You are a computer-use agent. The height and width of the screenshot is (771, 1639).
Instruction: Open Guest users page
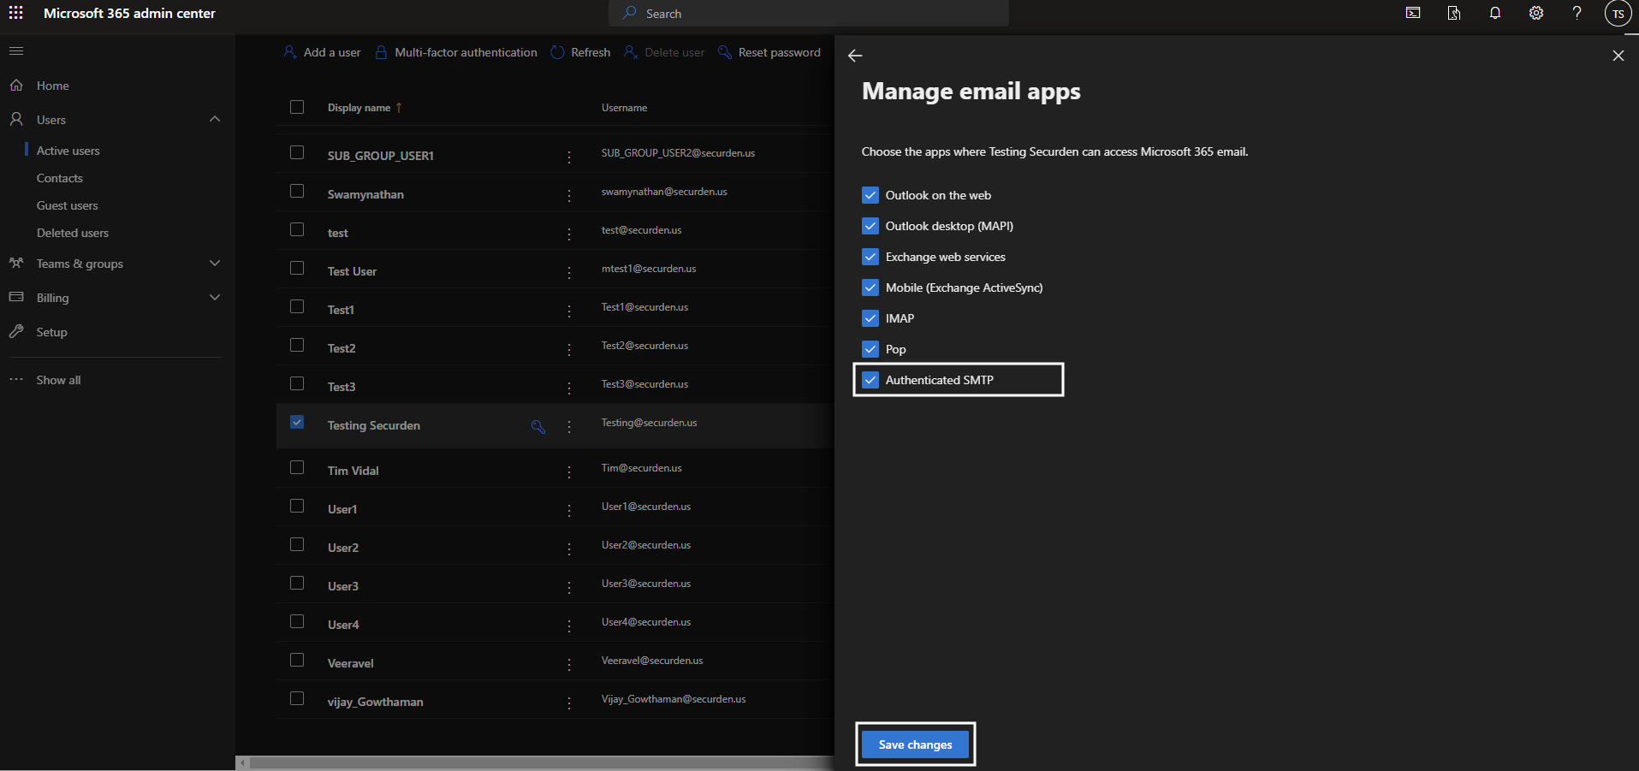[68, 205]
